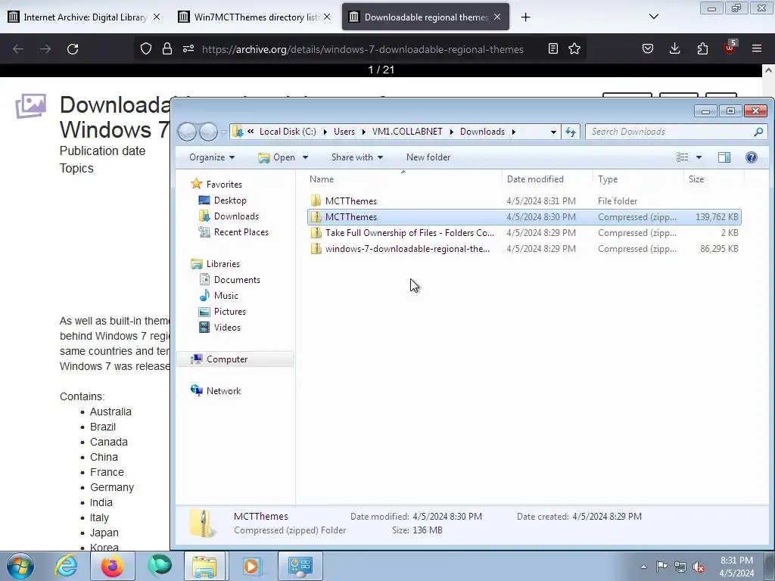Click VM1.COLLABNET in the breadcrumb path
This screenshot has height=581, width=775.
[x=407, y=132]
